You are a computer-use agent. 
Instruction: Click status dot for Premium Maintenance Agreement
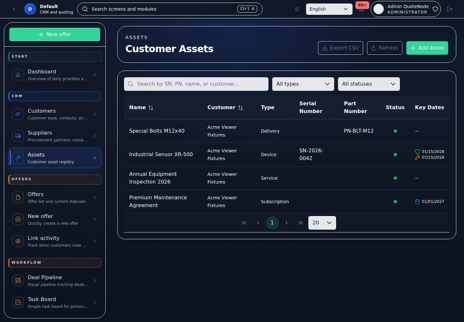395,202
